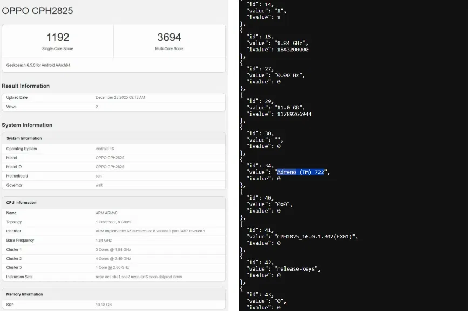Viewport: 469px width, 311px height.
Task: Click the Topology label
Action: (14, 222)
